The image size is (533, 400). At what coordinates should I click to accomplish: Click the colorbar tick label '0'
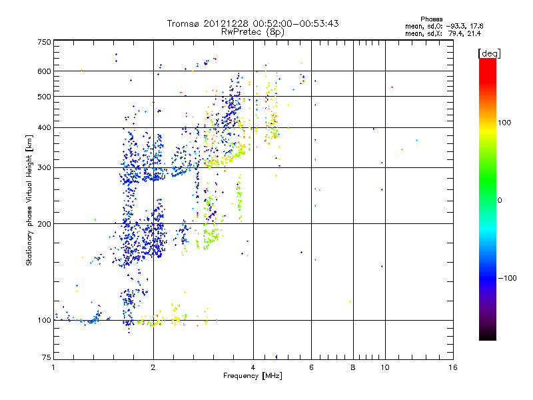(x=499, y=201)
